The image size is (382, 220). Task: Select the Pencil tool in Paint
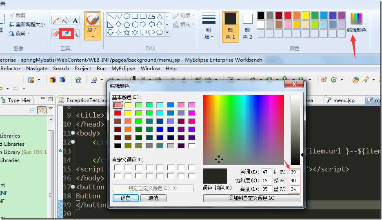(56, 21)
